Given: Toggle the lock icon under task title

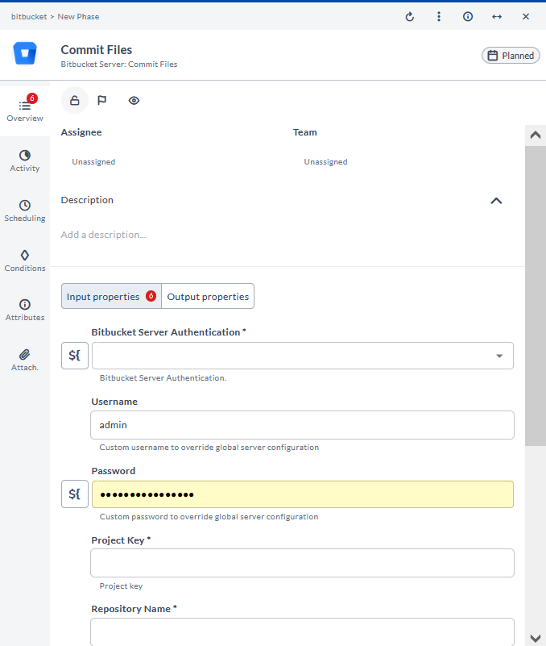Looking at the screenshot, I should point(75,101).
